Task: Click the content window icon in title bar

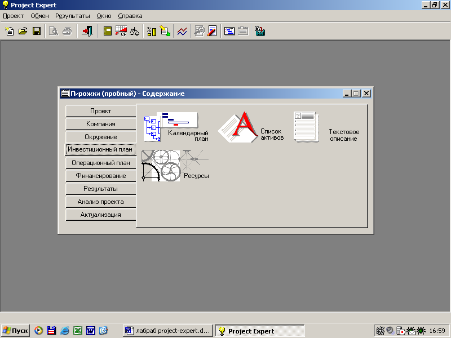Action: coord(65,94)
